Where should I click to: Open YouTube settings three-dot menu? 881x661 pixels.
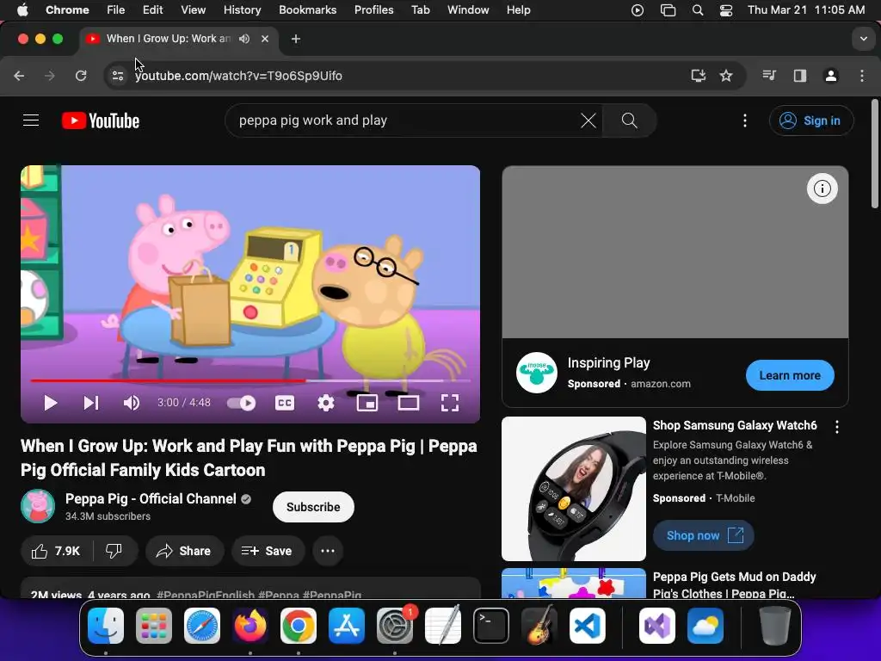pos(745,120)
